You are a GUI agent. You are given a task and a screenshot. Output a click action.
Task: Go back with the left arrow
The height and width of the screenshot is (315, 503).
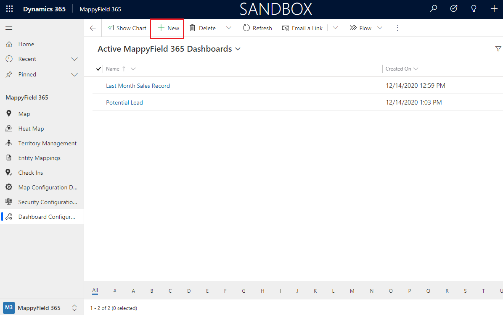93,28
